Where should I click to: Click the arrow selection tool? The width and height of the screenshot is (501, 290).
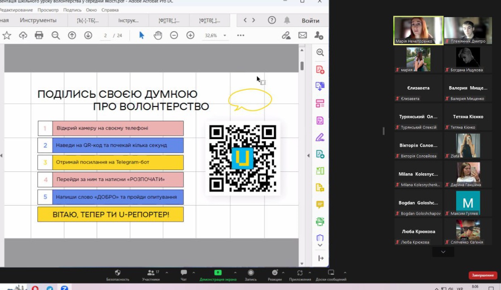[142, 35]
